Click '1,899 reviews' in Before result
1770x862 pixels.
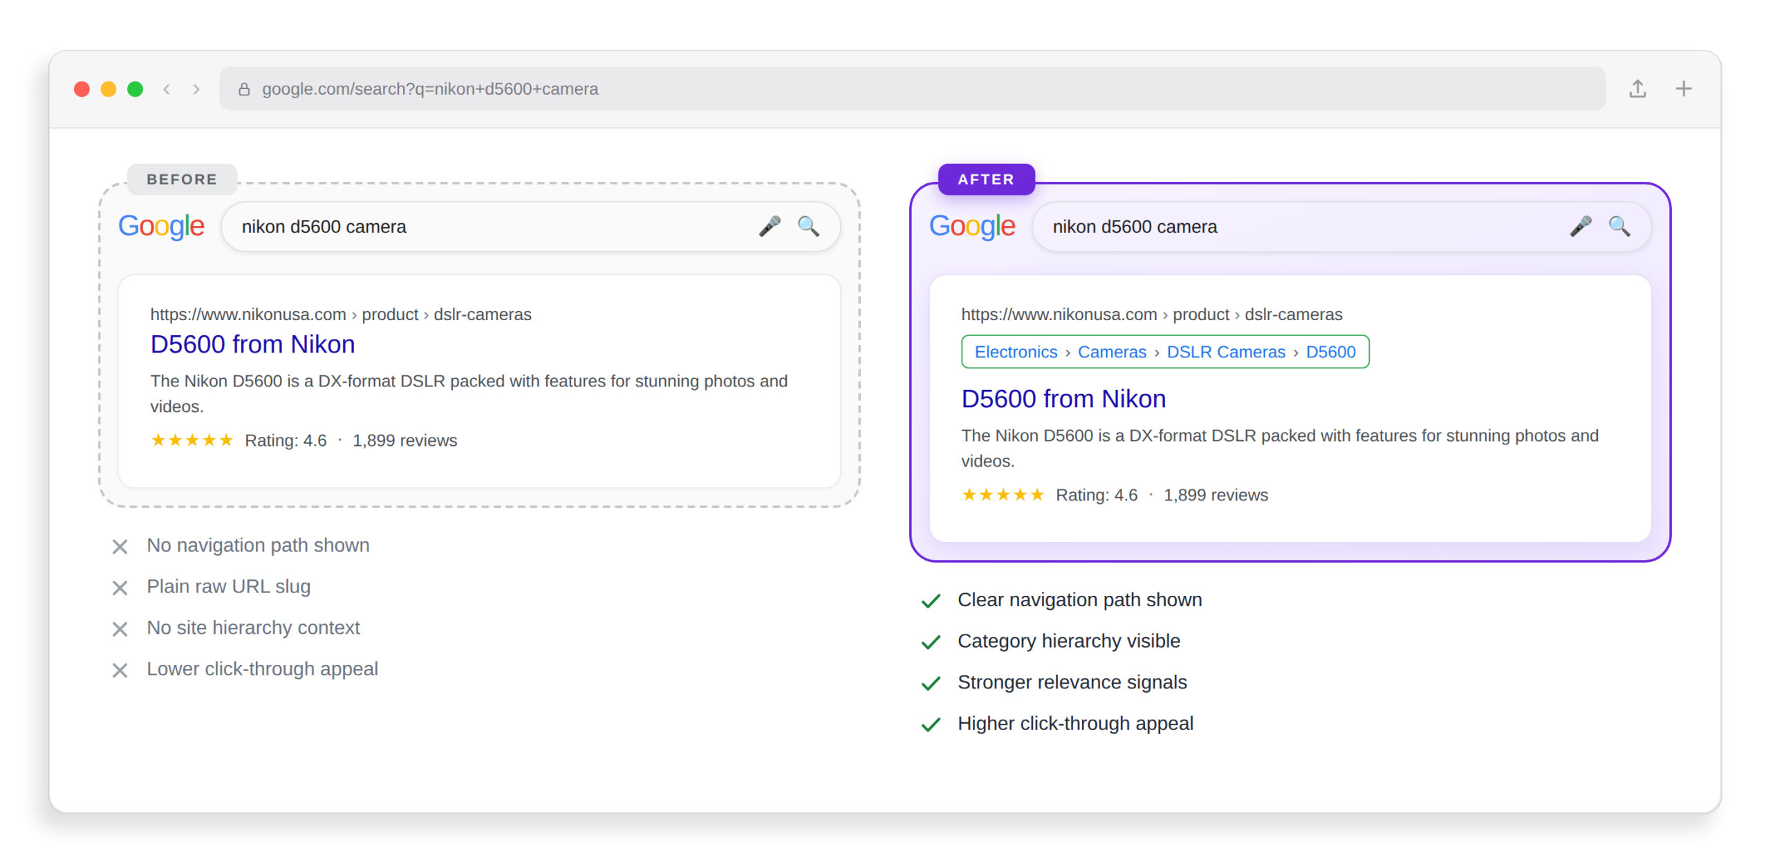pyautogui.click(x=405, y=441)
